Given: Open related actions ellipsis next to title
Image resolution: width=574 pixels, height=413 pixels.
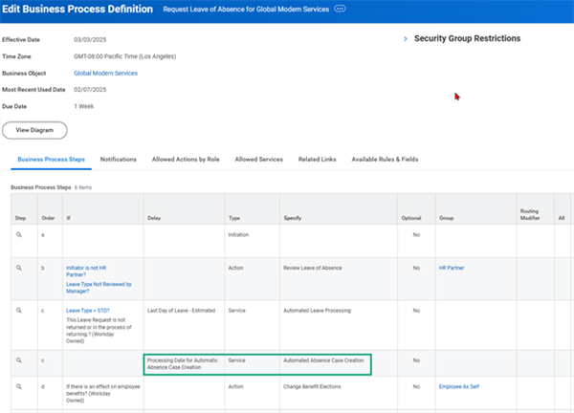Looking at the screenshot, I should 340,9.
